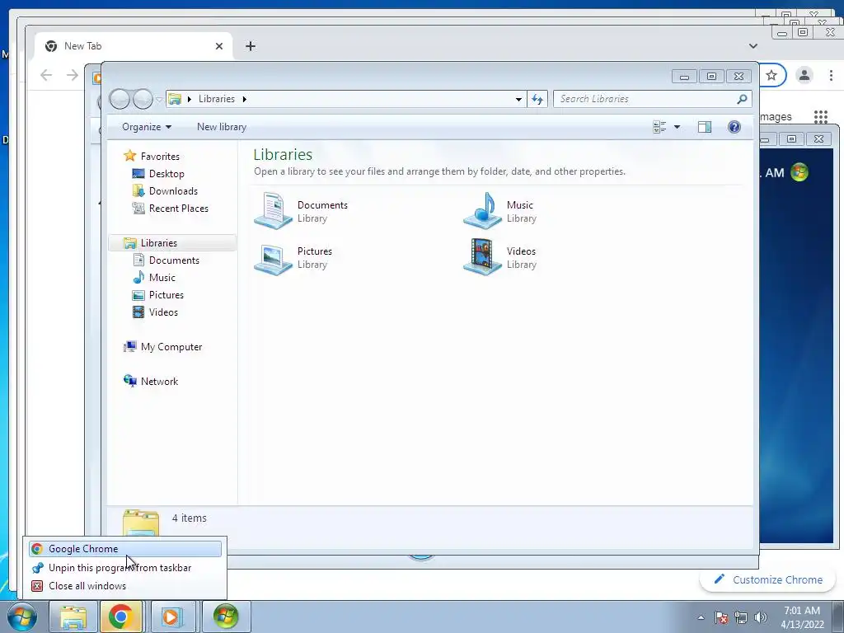
Task: Open Network in navigation pane
Action: [159, 381]
